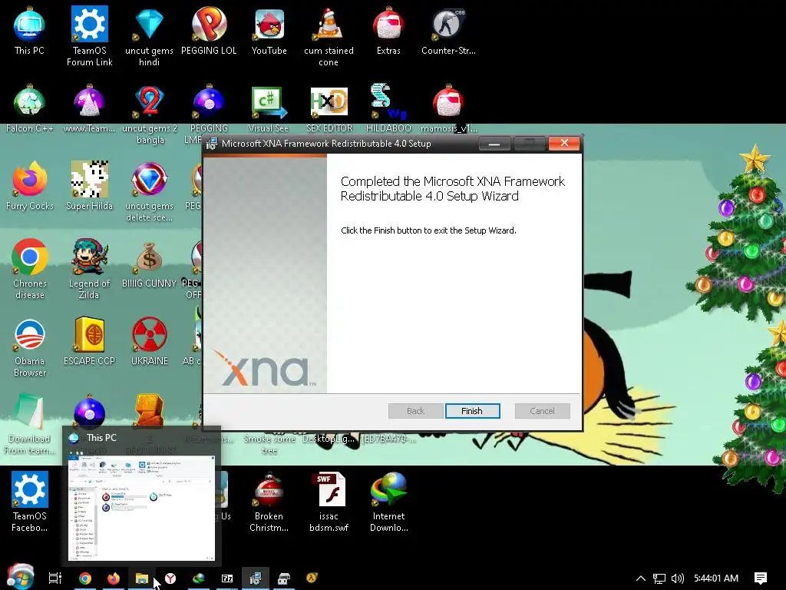This screenshot has height=590, width=786.
Task: Click File Explorer on the taskbar
Action: 141,578
